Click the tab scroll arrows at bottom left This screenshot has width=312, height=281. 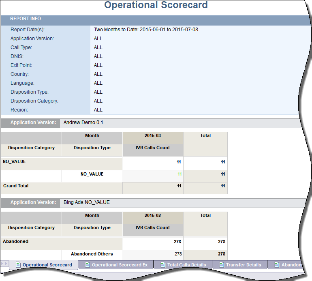4,264
